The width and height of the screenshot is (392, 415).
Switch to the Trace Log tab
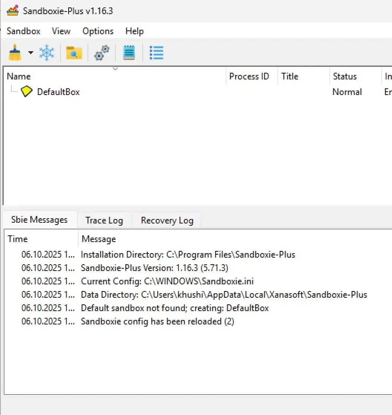(x=104, y=220)
